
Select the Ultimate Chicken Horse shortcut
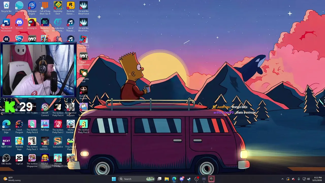click(x=58, y=161)
